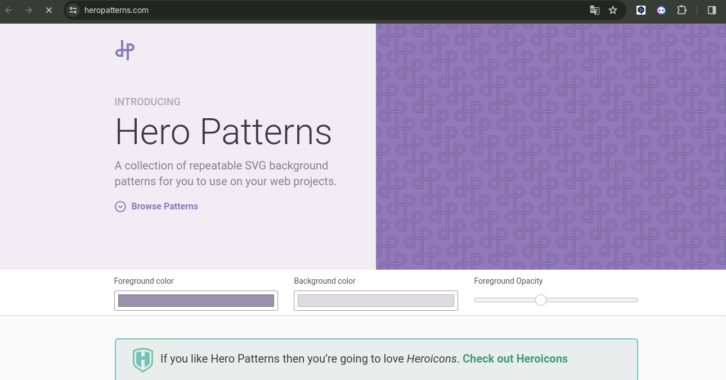726x380 pixels.
Task: Open the Check out Heroicons link
Action: coord(515,359)
